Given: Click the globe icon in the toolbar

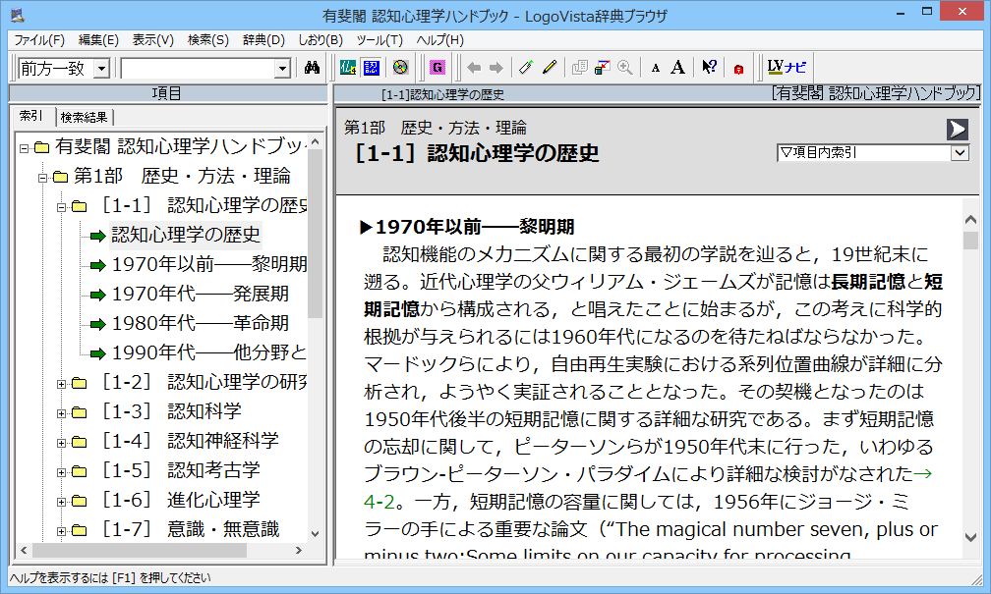Looking at the screenshot, I should pos(399,68).
